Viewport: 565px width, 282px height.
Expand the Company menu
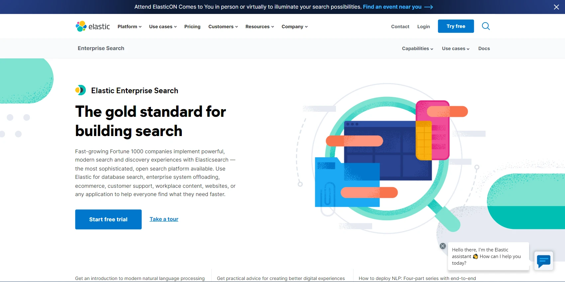point(294,27)
